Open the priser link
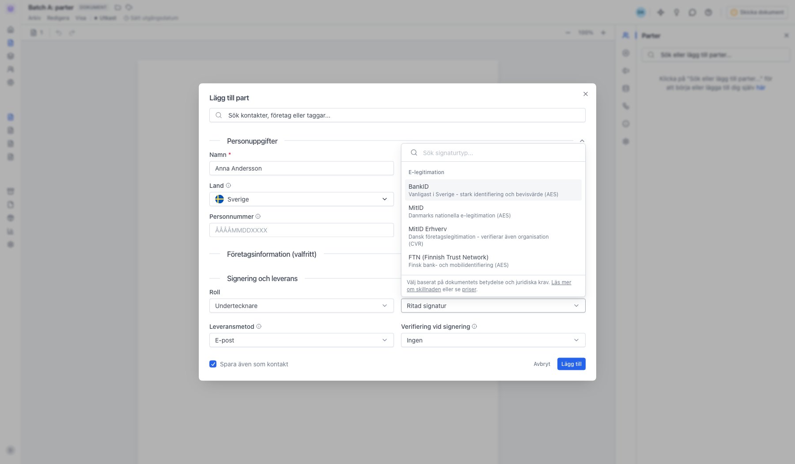 [469, 289]
